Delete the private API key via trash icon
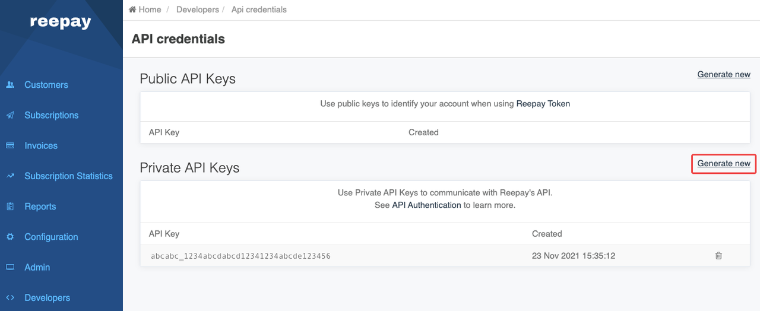 718,256
